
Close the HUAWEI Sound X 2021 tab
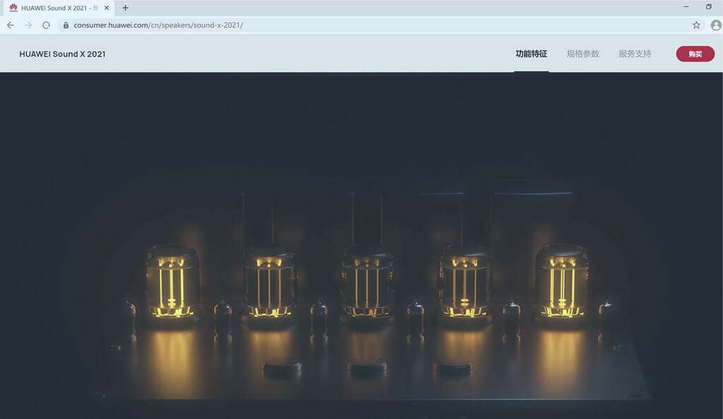pyautogui.click(x=108, y=8)
